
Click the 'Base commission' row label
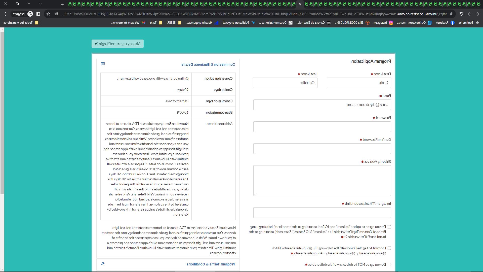(x=219, y=113)
